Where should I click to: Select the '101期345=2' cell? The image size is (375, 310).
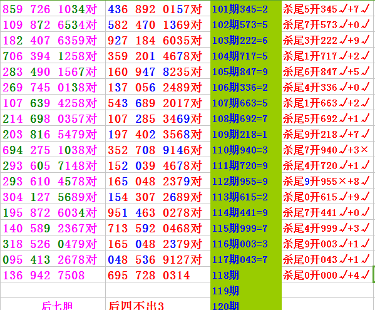click(x=246, y=9)
